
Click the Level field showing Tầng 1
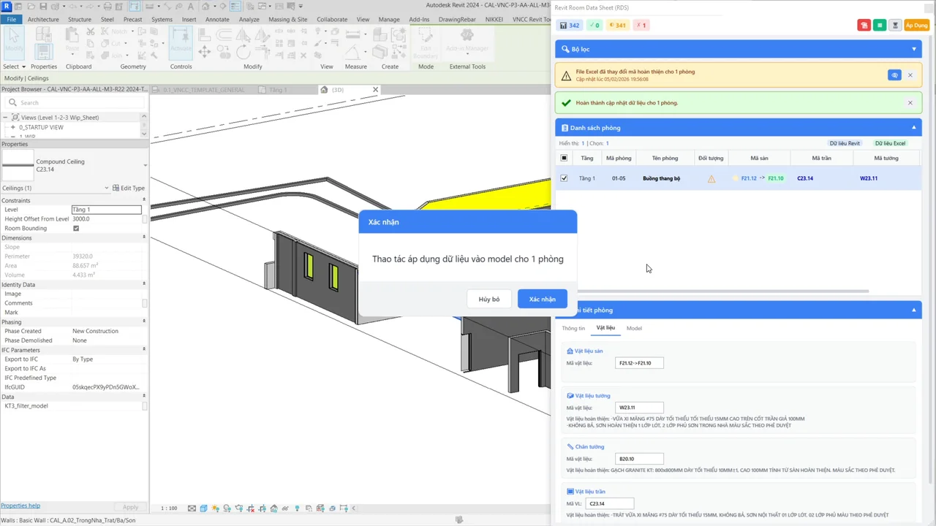point(106,210)
